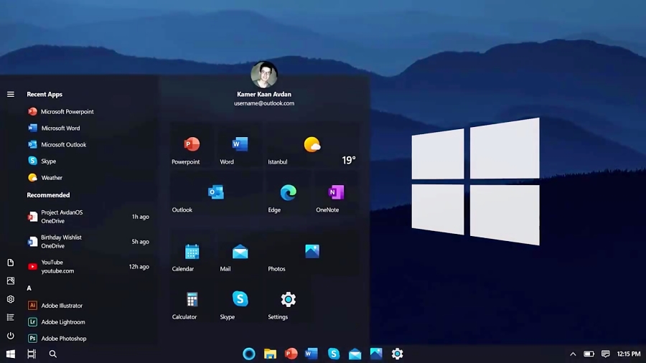Open the notification center icon
Image resolution: width=646 pixels, height=363 pixels.
[x=605, y=354]
